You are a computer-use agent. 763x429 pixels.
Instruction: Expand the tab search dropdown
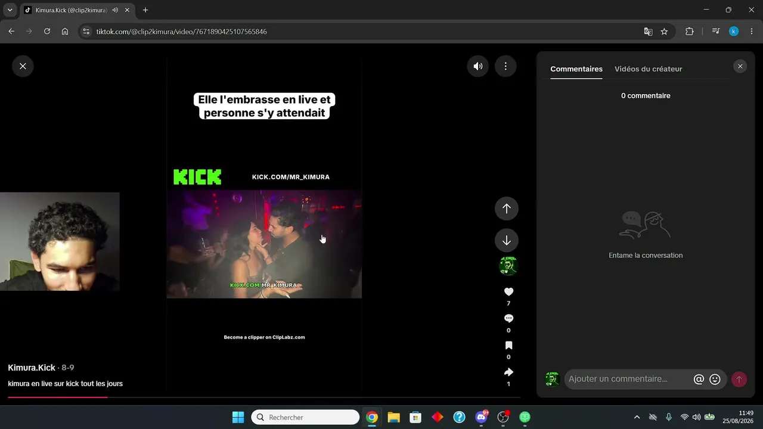(x=10, y=10)
